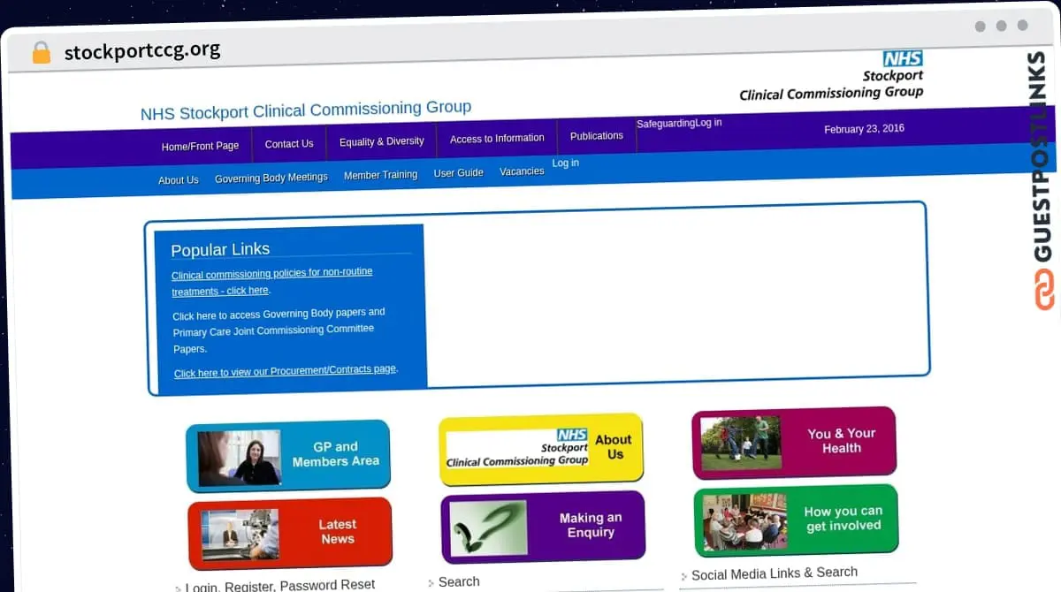Expand the Search section arrow

tap(431, 583)
